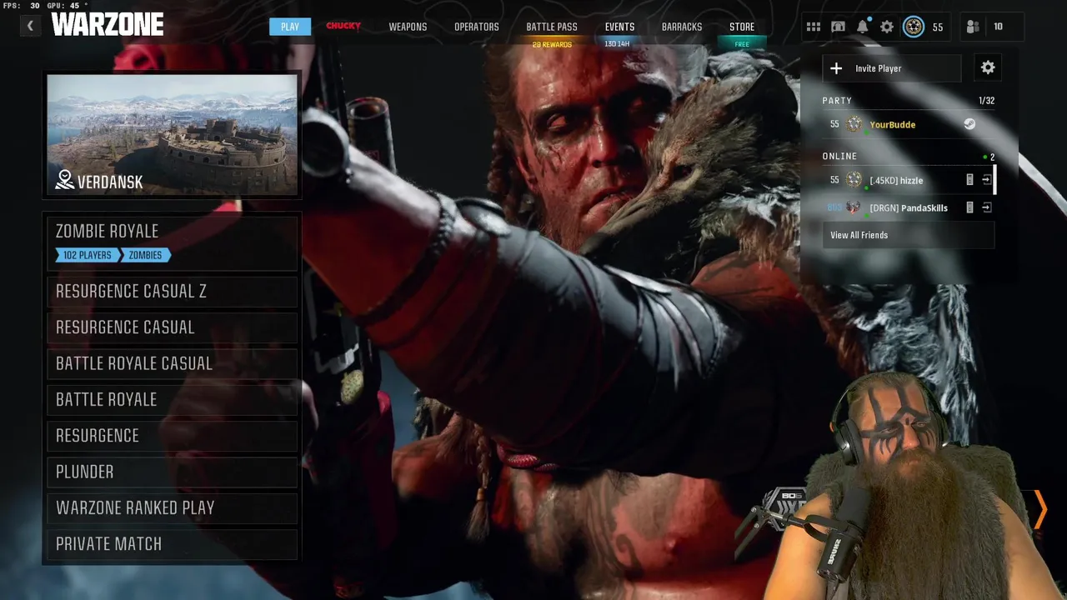Click the 1/32 party count

[x=986, y=101]
